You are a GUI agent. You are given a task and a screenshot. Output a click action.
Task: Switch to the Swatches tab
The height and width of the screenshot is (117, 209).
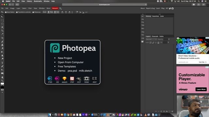[155, 16]
